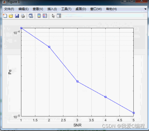Click the print preview icon
This screenshot has width=149, height=131.
(x=31, y=16)
